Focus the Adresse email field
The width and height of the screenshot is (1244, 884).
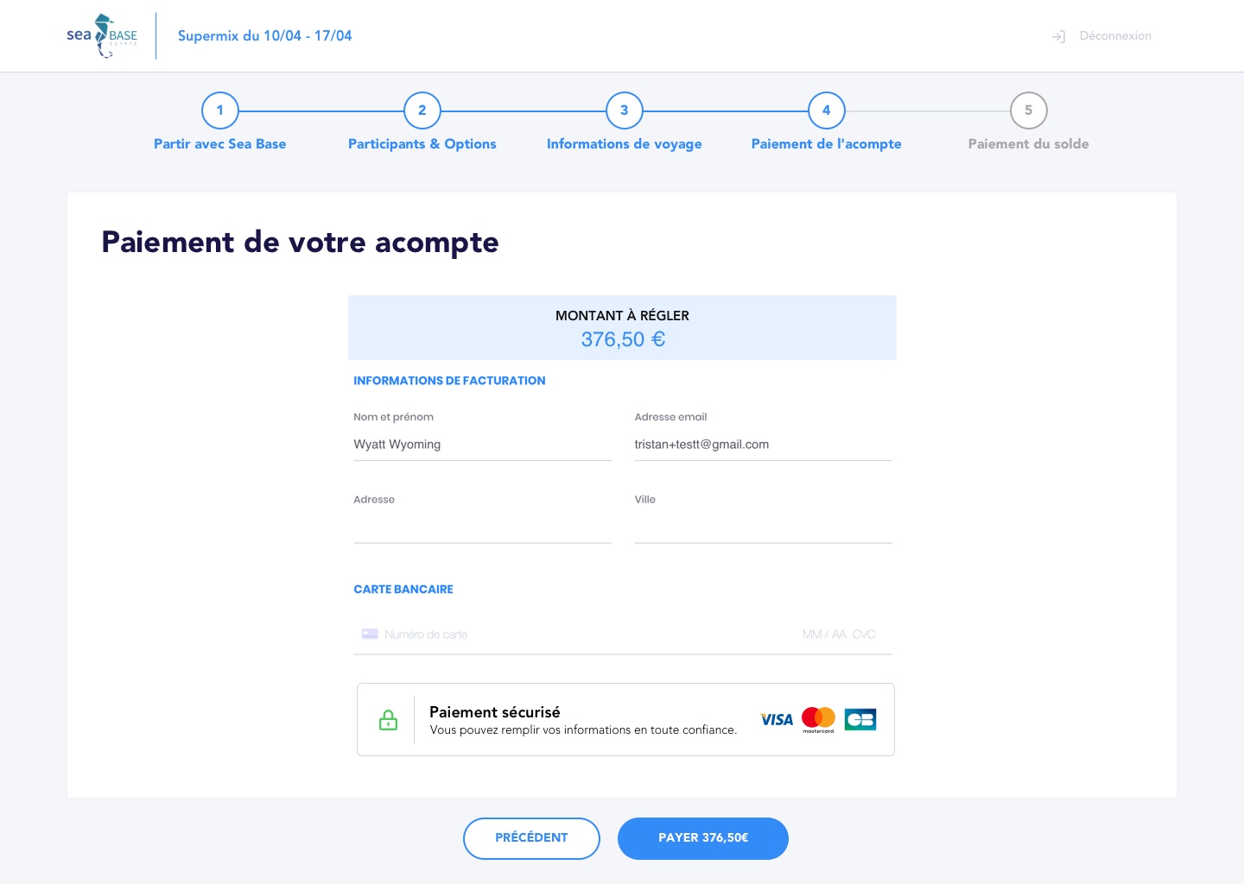pyautogui.click(x=763, y=445)
